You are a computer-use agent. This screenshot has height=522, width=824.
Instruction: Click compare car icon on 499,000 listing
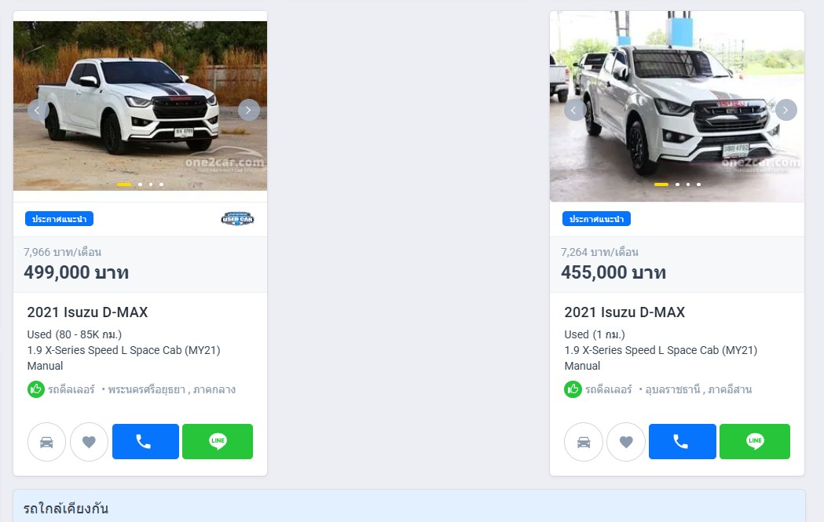tap(47, 442)
